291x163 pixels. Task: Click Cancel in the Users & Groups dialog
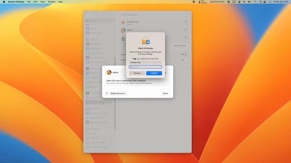137,73
